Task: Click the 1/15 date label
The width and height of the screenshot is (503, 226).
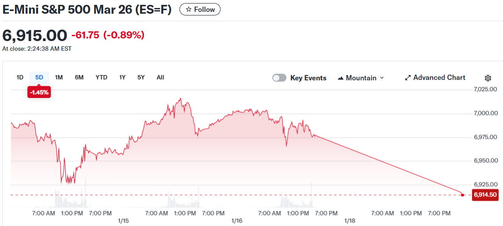Action: (x=123, y=221)
